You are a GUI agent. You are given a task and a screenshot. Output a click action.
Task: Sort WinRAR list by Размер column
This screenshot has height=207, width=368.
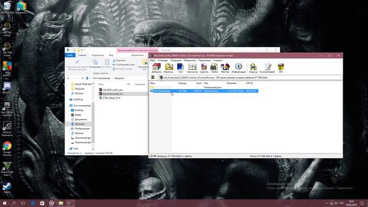click(182, 83)
